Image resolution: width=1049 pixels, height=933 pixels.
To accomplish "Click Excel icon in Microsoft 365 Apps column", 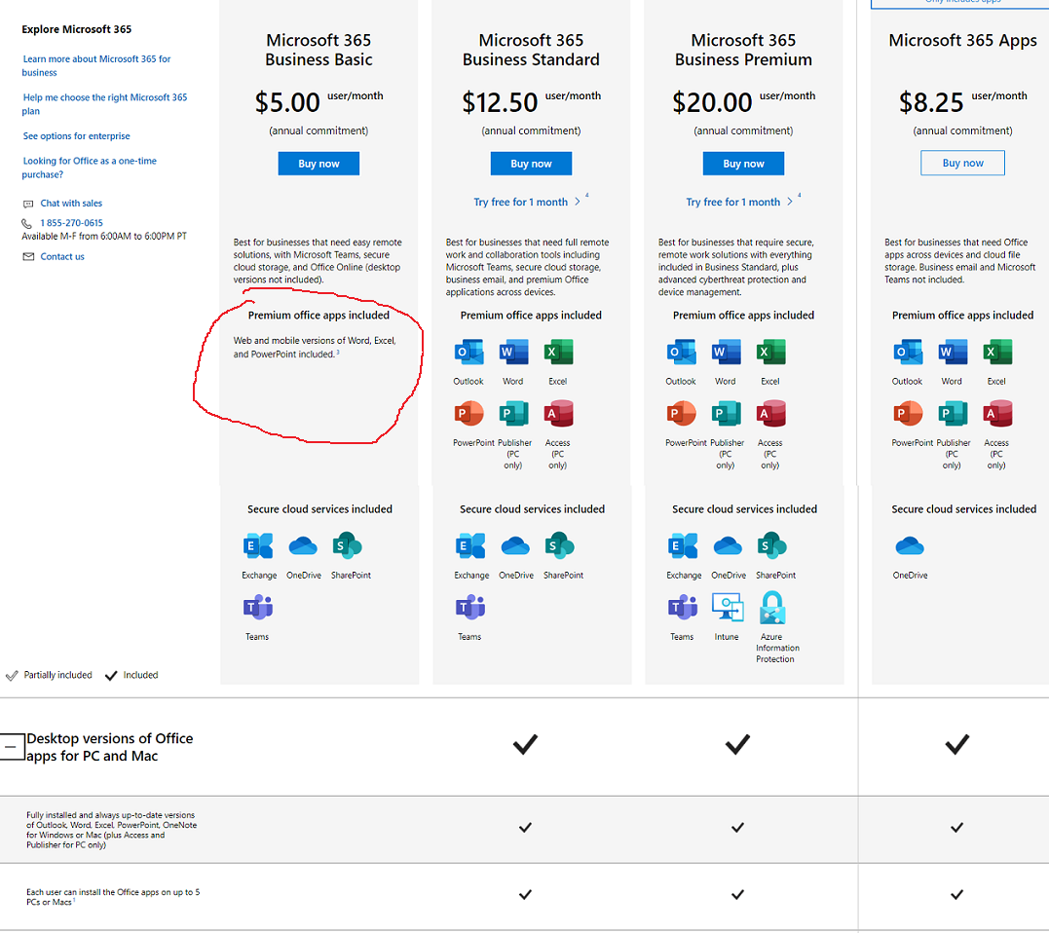I will (x=997, y=352).
